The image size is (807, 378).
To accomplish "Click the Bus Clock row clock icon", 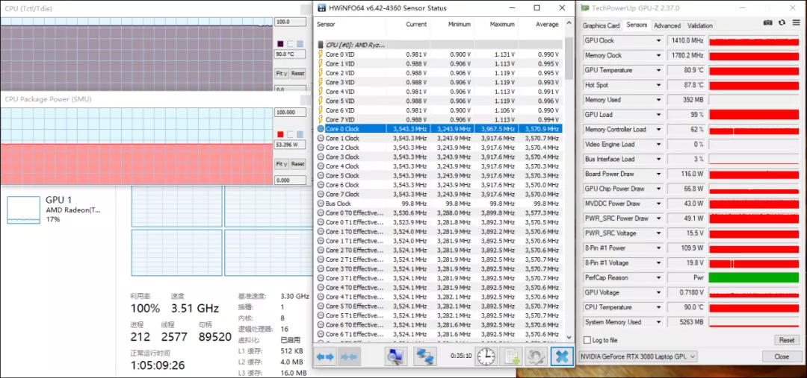I will 321,204.
